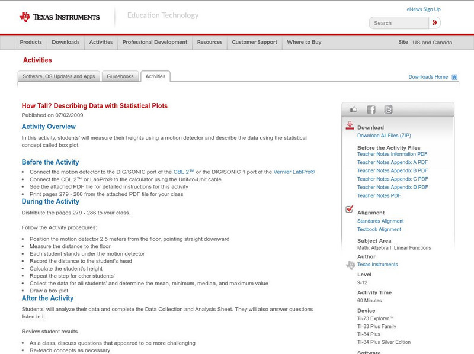474x354 pixels.
Task: Share via the Facebook icon
Action: coord(371,110)
